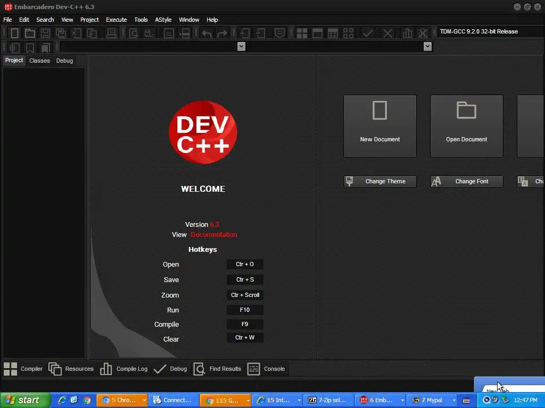Open the class selection combo dropdown arrow
This screenshot has width=545, height=408.
coord(241,46)
